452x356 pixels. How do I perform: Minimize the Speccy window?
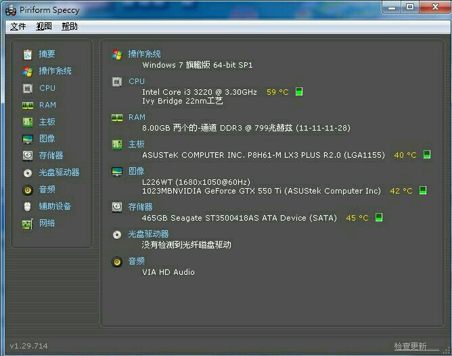[x=392, y=7]
